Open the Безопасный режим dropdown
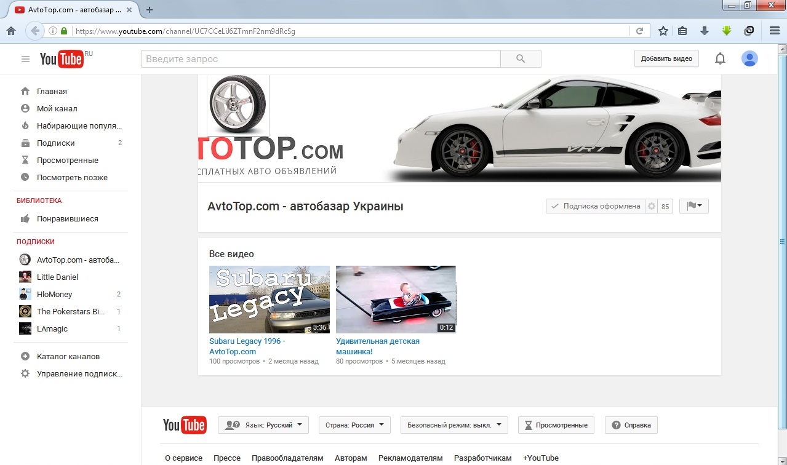Image resolution: width=787 pixels, height=465 pixels. [454, 425]
